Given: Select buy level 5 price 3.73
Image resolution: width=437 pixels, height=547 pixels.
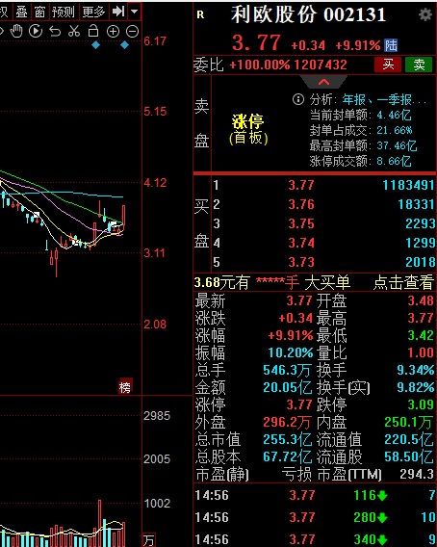Looking at the screenshot, I should [301, 262].
